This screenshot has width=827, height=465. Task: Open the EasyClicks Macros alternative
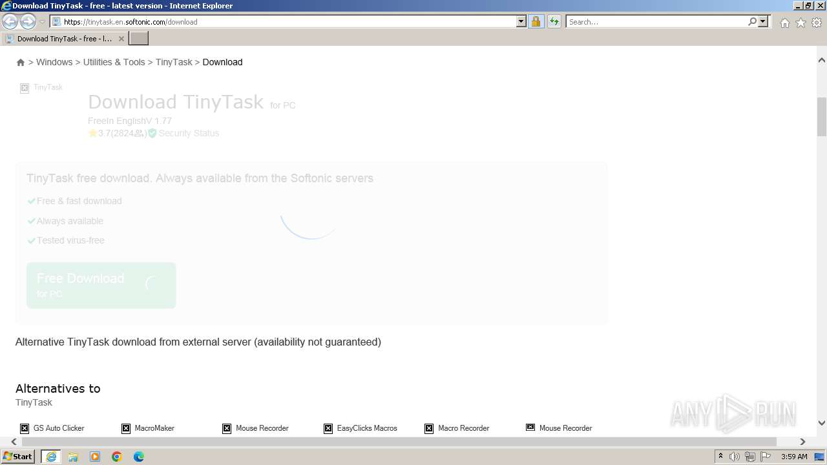[367, 428]
